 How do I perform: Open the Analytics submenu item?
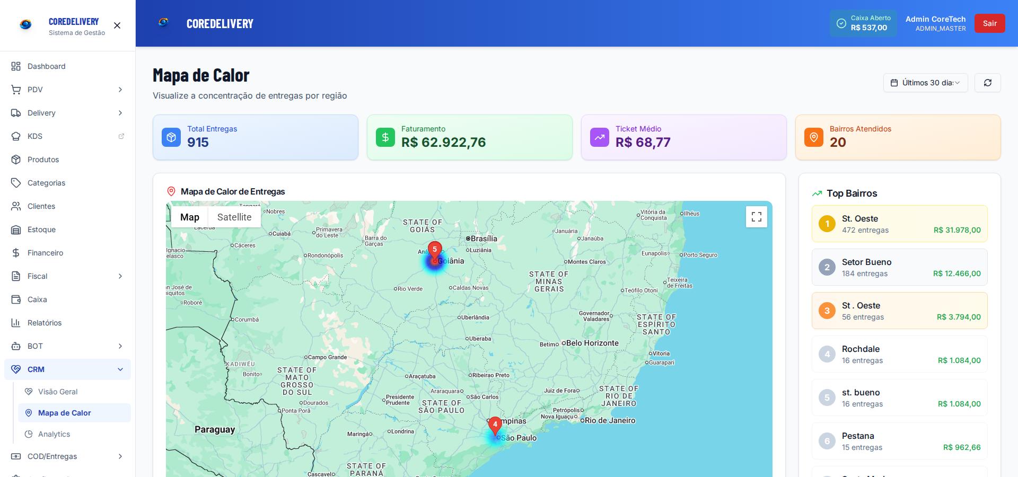coord(54,434)
